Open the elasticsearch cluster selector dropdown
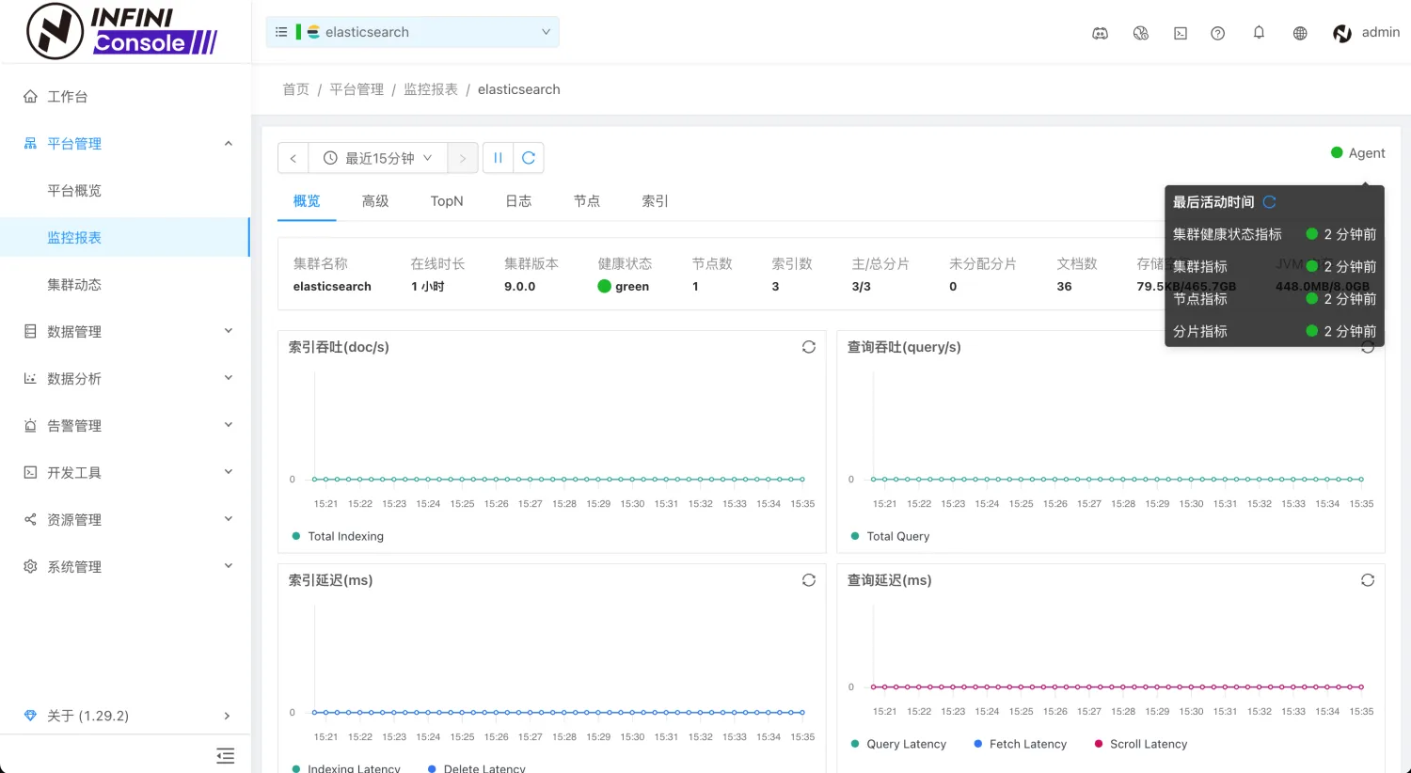The width and height of the screenshot is (1411, 773). click(x=413, y=32)
